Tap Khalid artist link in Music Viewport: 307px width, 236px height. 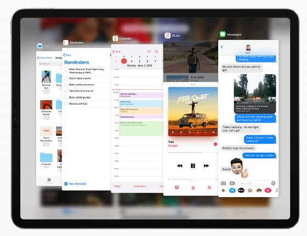pyautogui.click(x=173, y=146)
